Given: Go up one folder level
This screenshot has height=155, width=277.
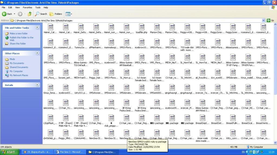Looking at the screenshot, I should [30, 14].
